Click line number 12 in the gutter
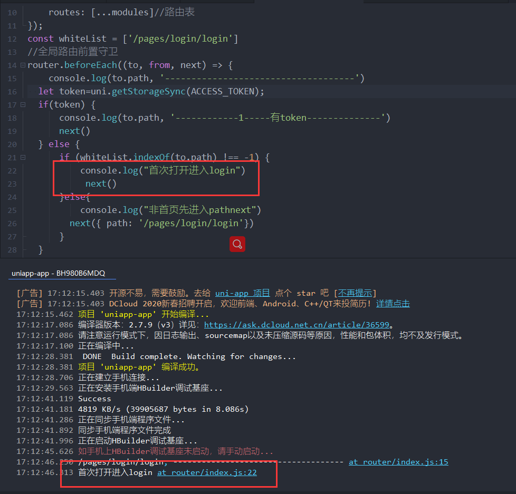This screenshot has width=516, height=494. point(12,38)
